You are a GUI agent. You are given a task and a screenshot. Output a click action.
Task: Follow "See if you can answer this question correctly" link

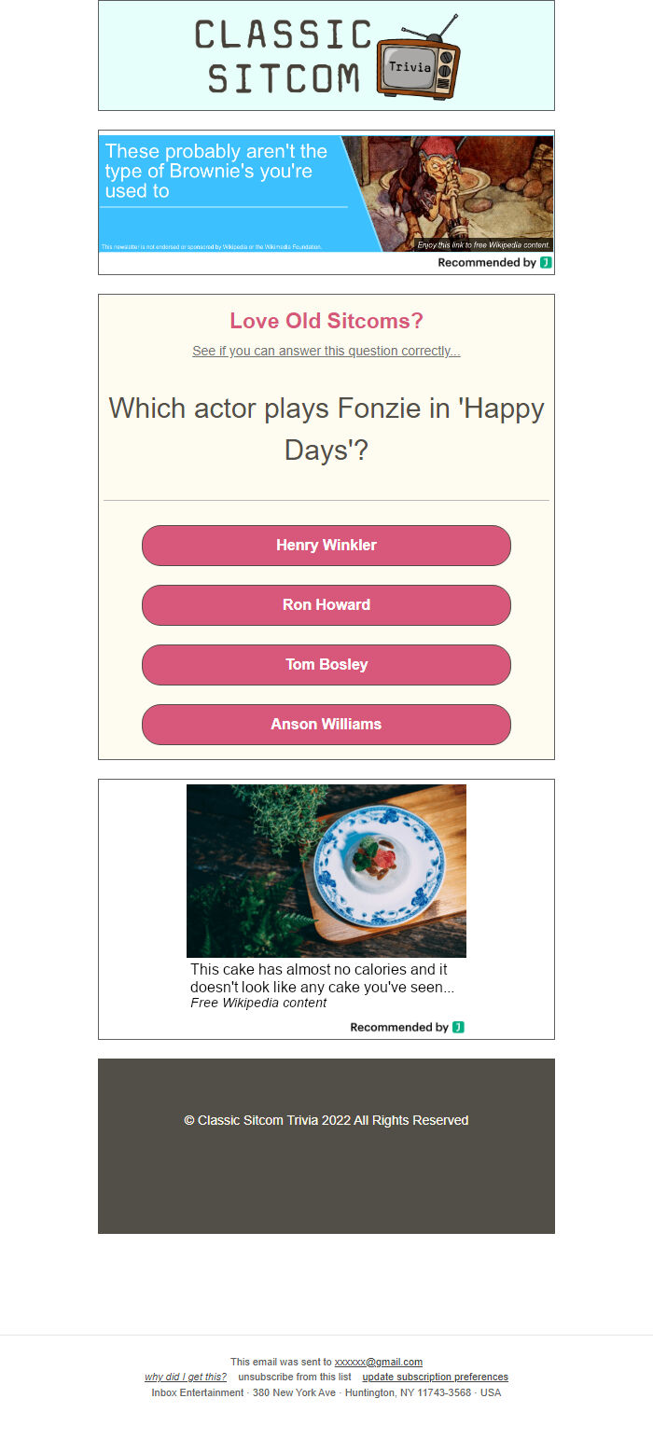click(x=326, y=352)
